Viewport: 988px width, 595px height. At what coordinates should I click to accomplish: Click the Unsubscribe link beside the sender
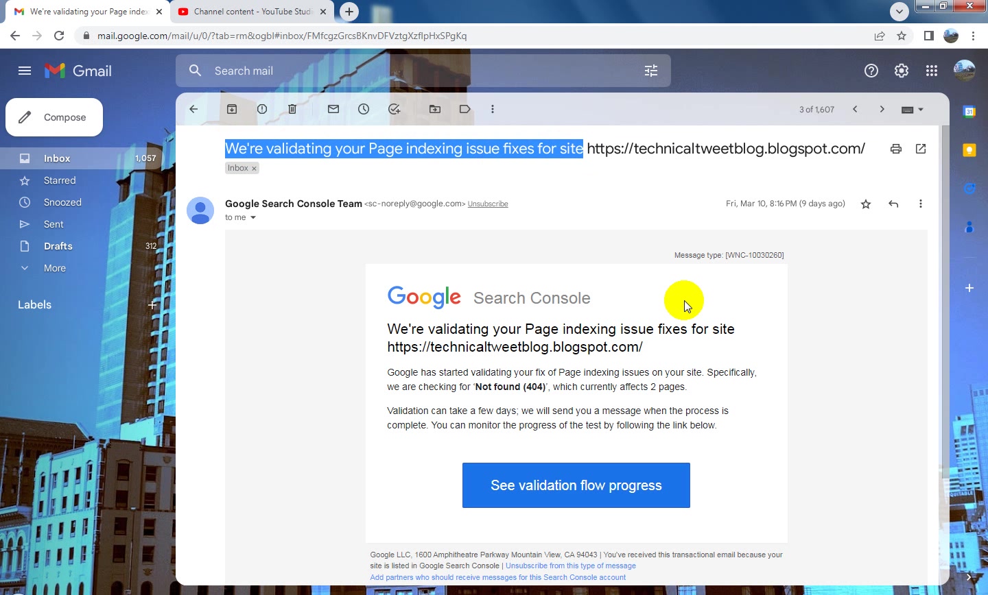488,204
